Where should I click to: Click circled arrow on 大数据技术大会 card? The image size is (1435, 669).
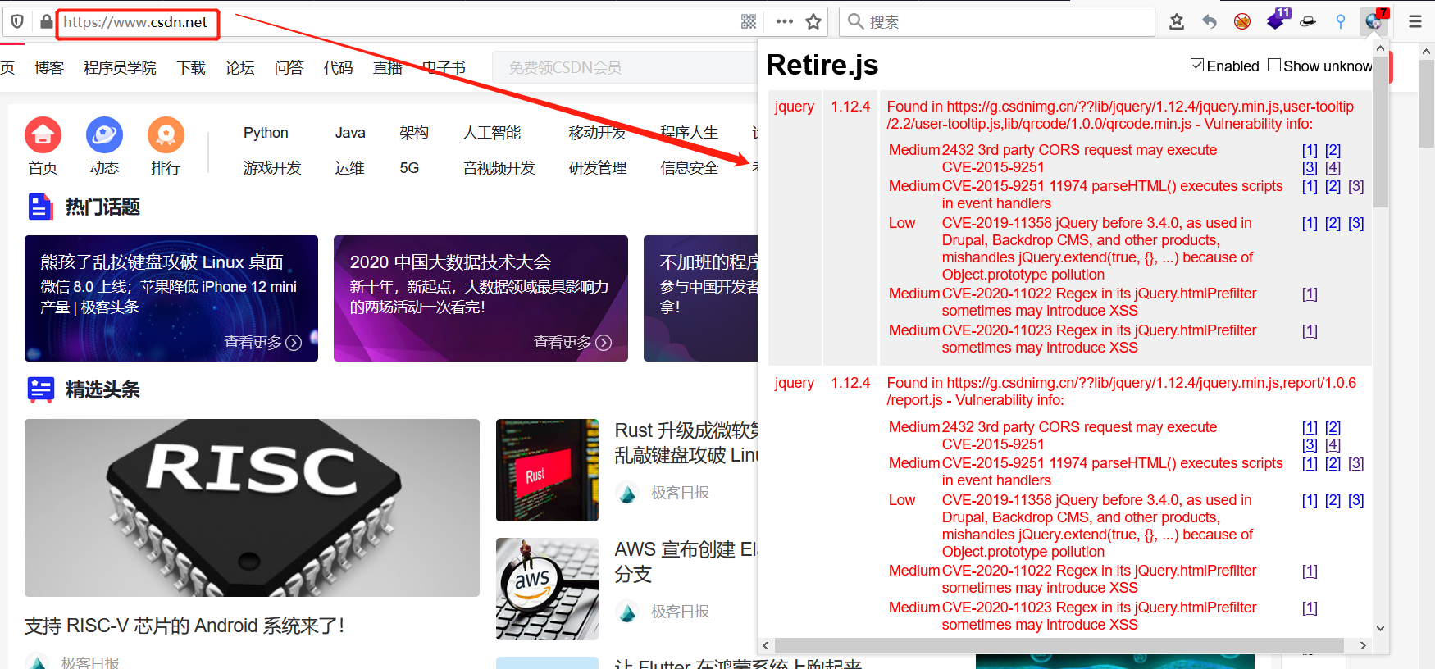coord(604,343)
